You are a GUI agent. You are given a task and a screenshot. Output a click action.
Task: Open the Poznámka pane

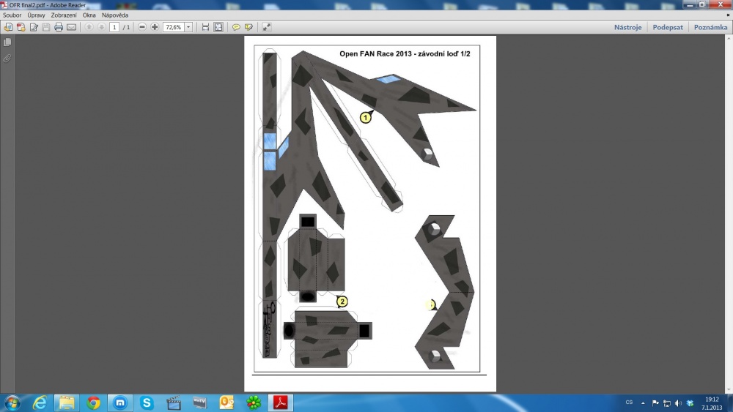tap(710, 27)
